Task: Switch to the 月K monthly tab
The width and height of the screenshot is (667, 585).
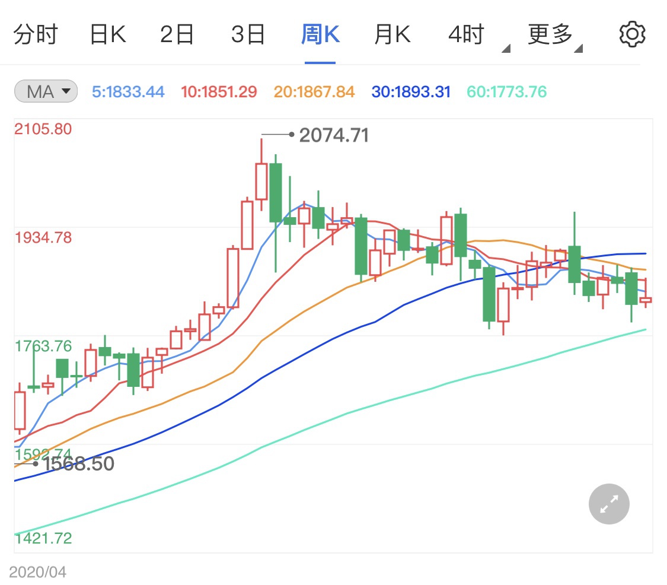Action: (x=392, y=34)
